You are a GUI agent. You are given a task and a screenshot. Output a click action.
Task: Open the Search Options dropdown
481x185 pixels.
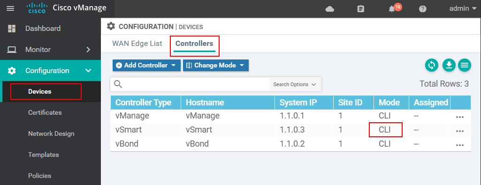click(x=295, y=84)
